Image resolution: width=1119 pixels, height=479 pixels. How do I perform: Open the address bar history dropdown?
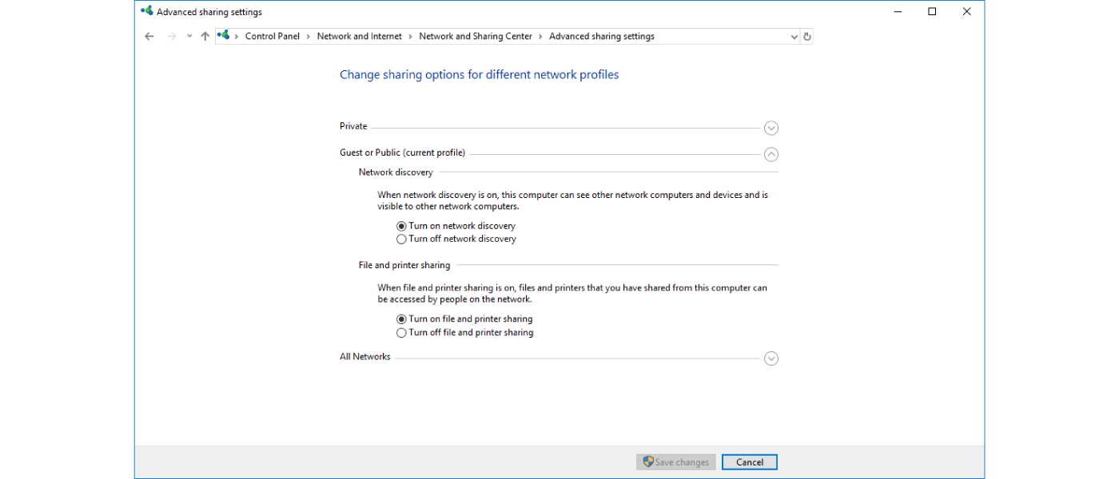[x=794, y=36]
